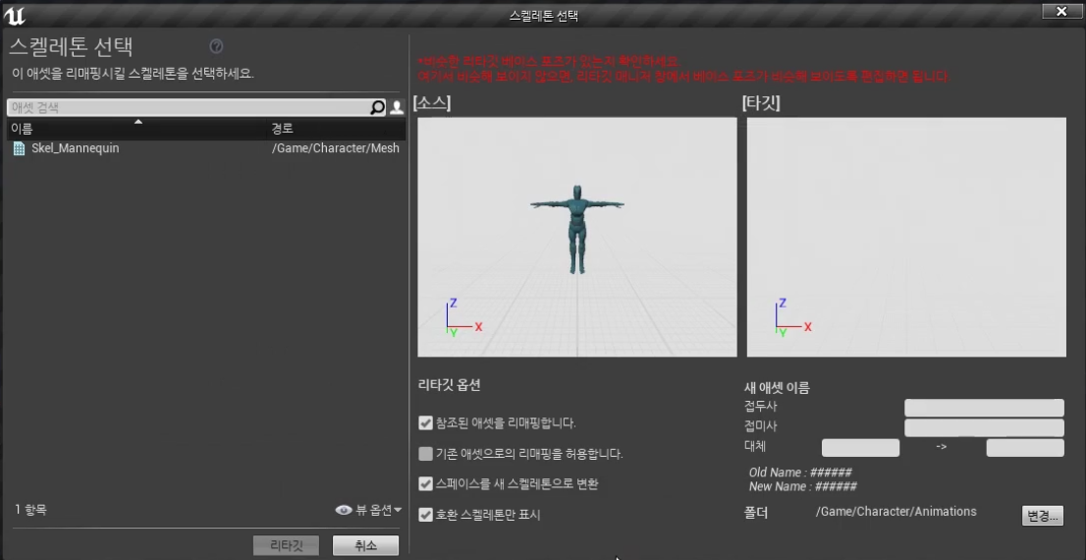Click the 리타깃 button

coord(286,545)
